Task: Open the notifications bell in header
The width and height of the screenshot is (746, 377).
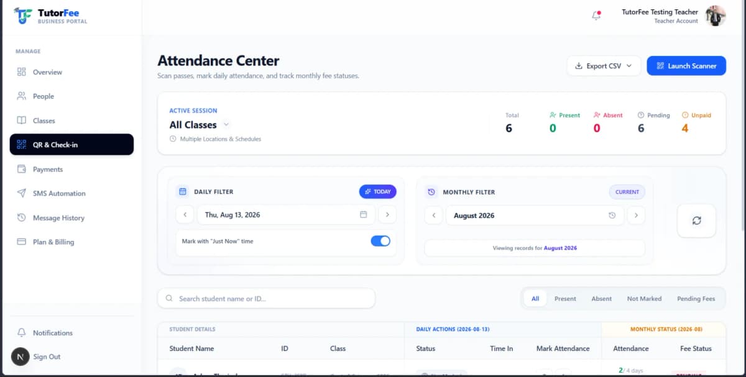Action: click(x=596, y=16)
